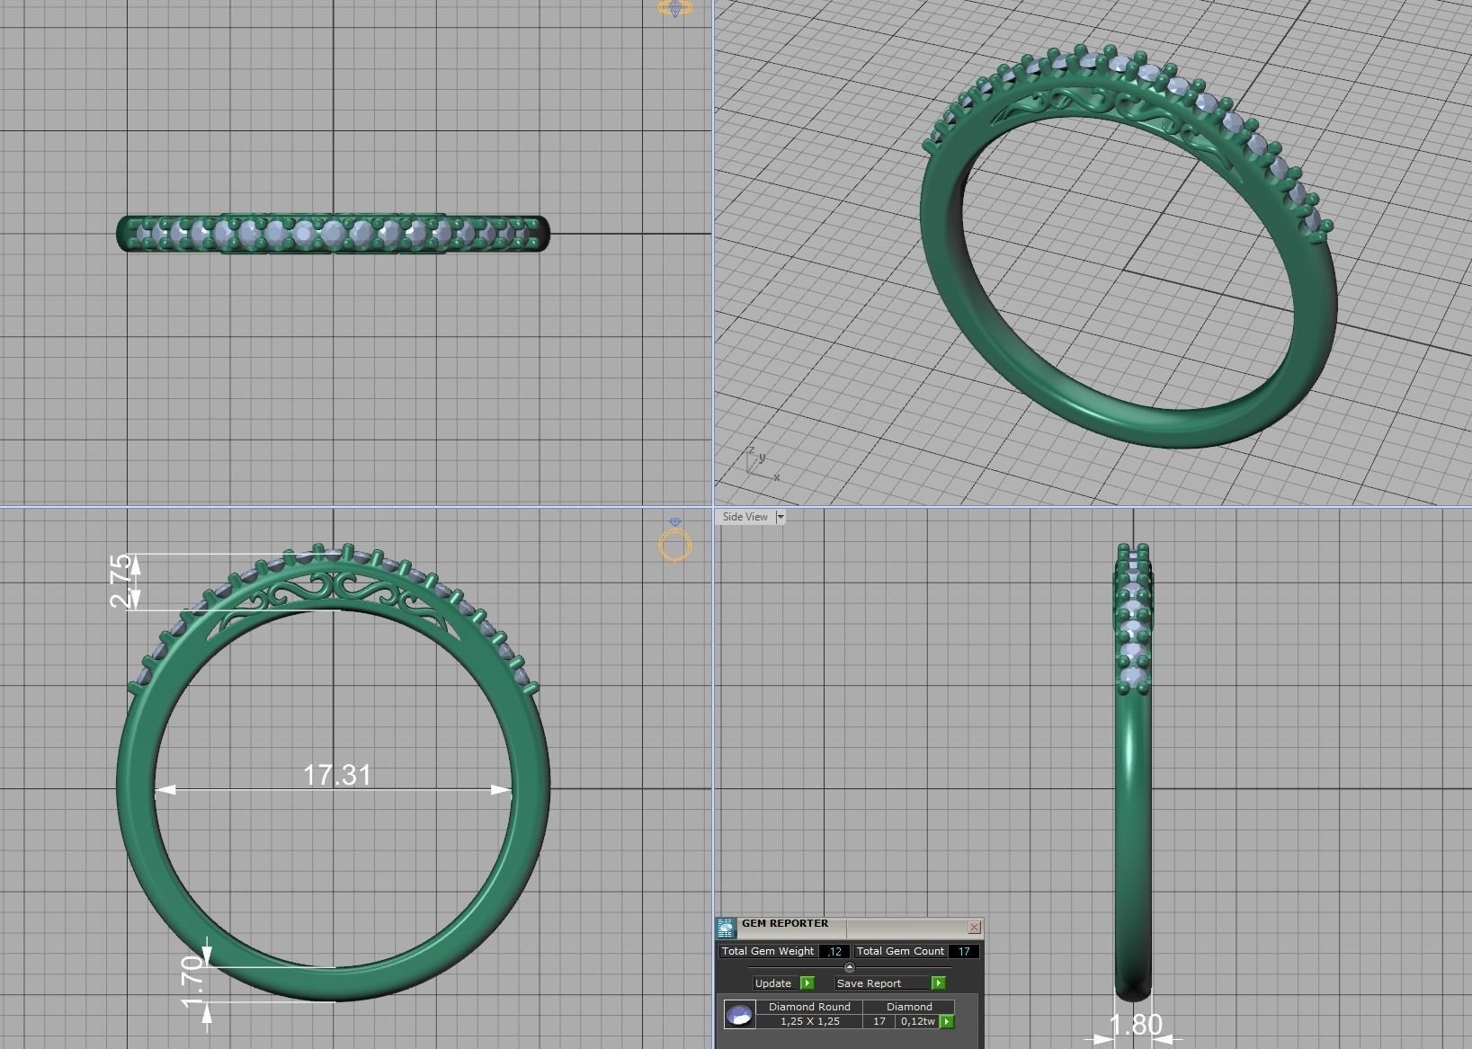Click the Update green arrow button
The width and height of the screenshot is (1472, 1049).
[807, 983]
